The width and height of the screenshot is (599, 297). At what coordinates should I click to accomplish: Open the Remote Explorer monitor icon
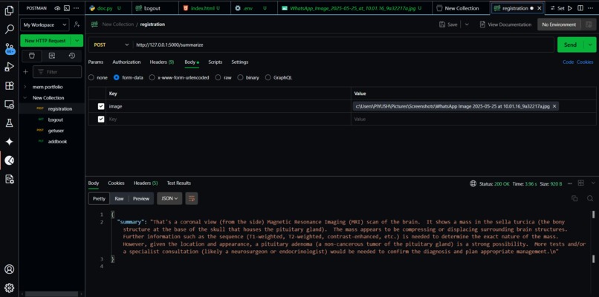click(x=9, y=104)
